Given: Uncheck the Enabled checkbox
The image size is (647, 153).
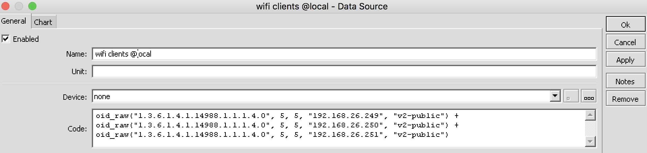Looking at the screenshot, I should point(6,39).
